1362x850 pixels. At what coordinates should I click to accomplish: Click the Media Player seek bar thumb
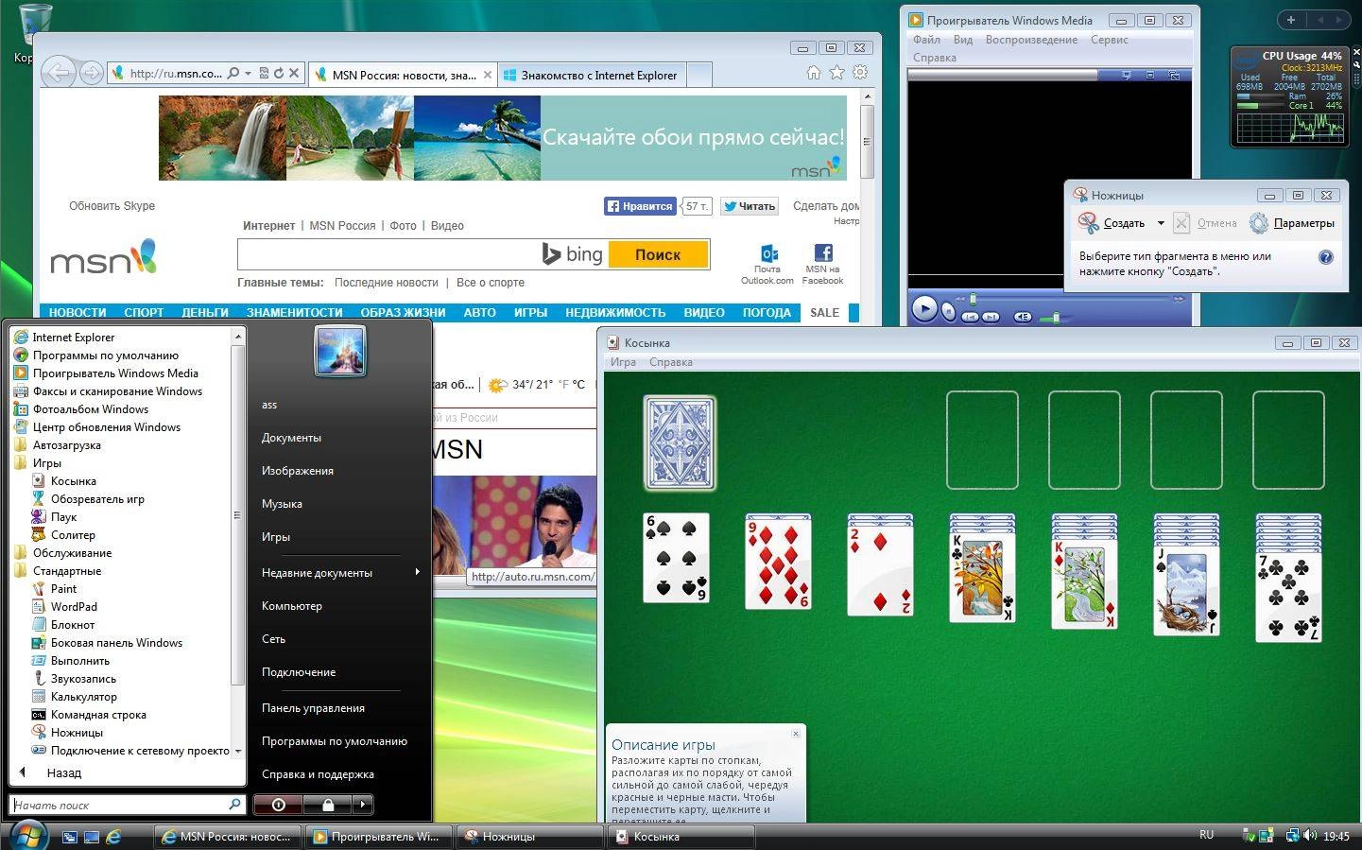pos(973,299)
